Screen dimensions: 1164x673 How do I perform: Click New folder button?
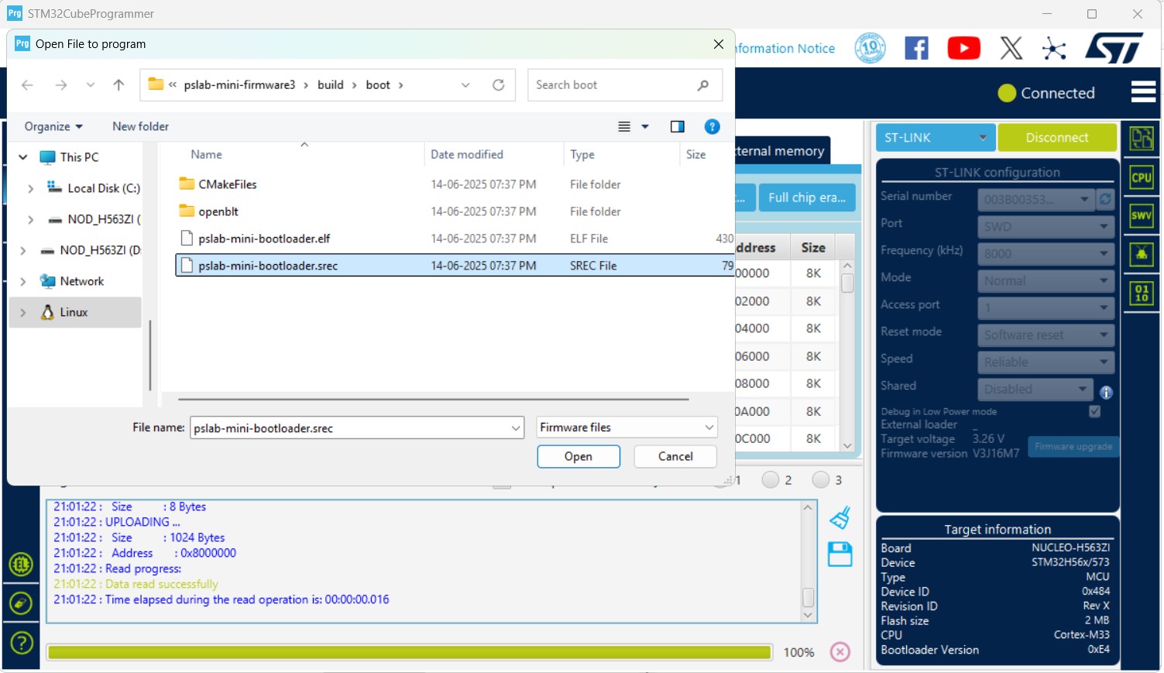tap(140, 126)
